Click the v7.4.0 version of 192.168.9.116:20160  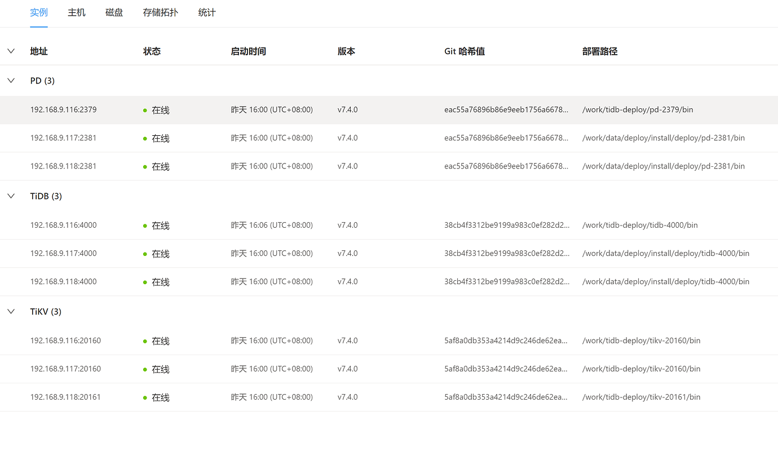click(347, 340)
